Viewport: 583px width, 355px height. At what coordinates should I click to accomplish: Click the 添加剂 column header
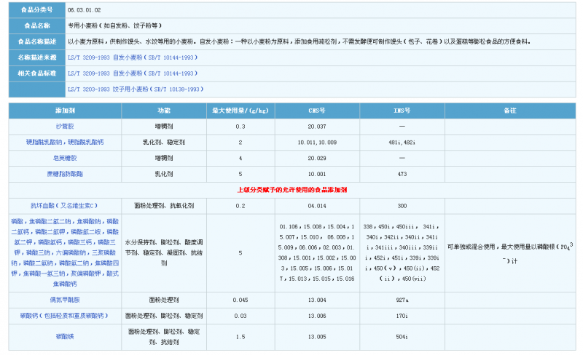click(x=63, y=110)
